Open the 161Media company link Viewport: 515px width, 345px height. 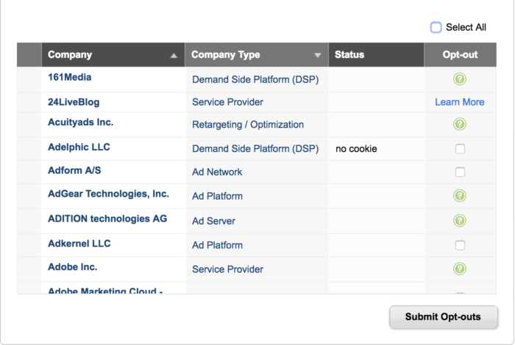70,77
